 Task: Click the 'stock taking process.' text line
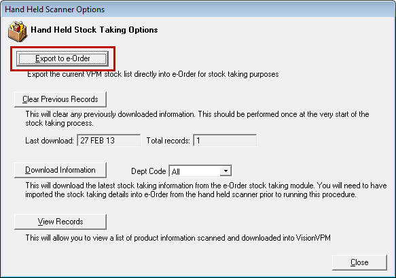pyautogui.click(x=59, y=123)
